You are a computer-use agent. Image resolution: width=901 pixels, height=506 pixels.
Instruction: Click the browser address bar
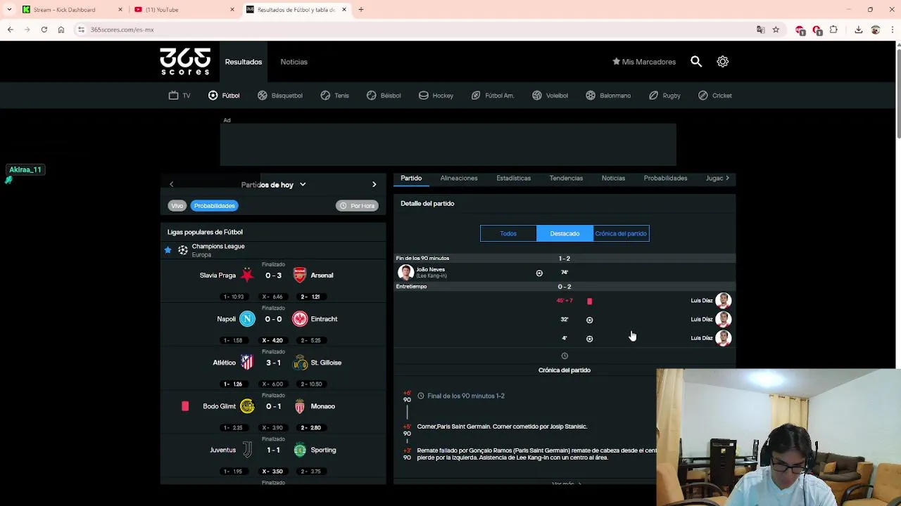coord(415,30)
